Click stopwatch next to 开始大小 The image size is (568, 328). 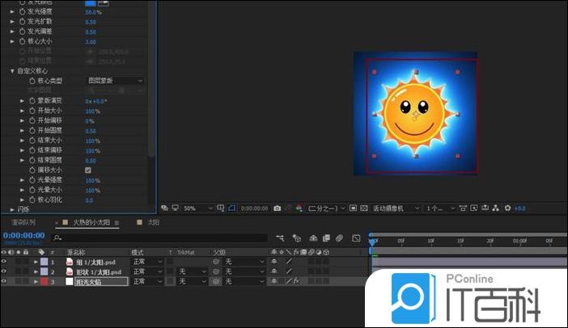pos(32,111)
